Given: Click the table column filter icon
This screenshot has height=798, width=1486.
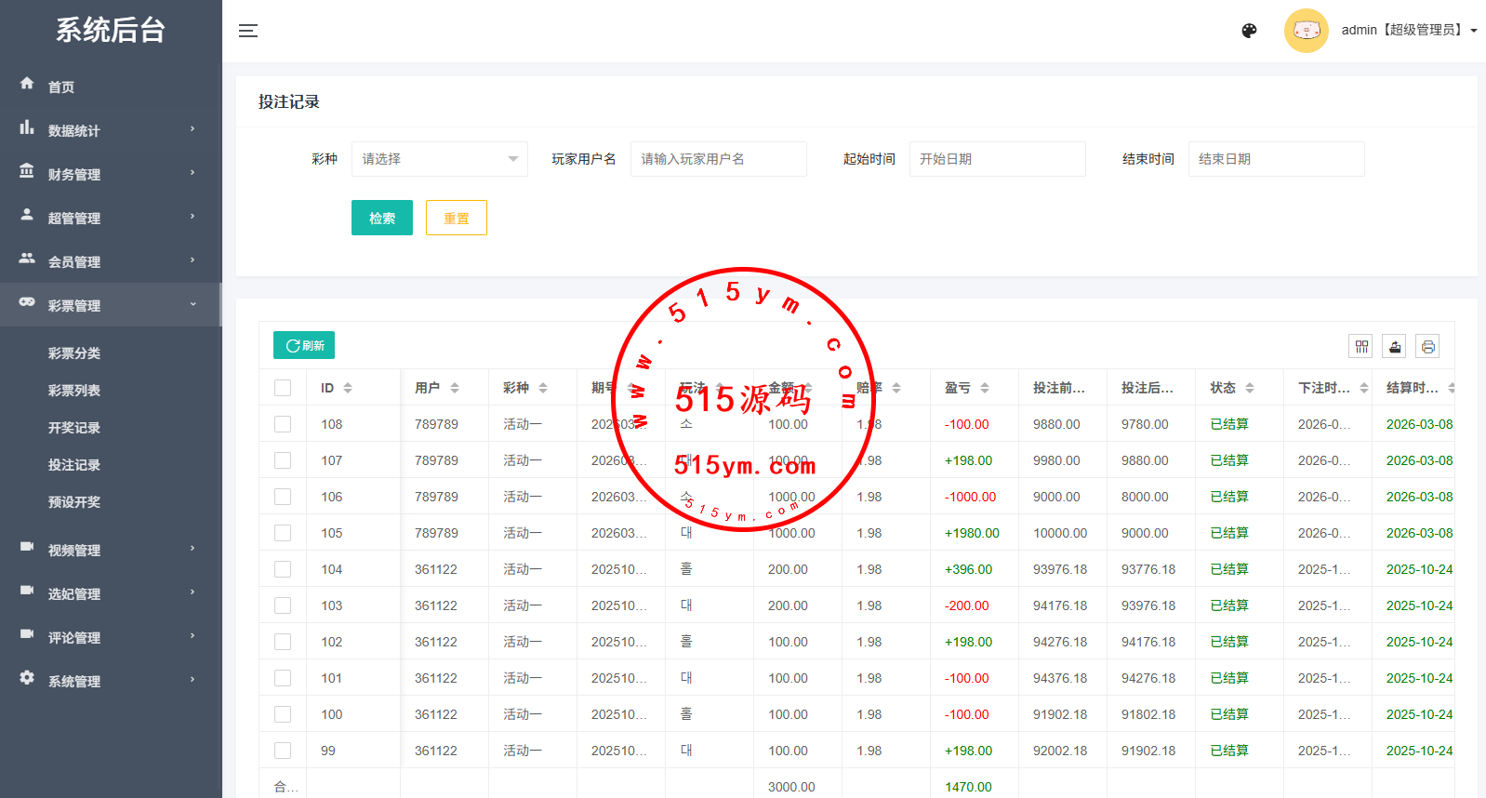Looking at the screenshot, I should 1361,347.
